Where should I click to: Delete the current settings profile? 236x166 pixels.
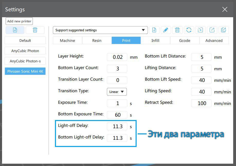pyautogui.click(x=177, y=30)
